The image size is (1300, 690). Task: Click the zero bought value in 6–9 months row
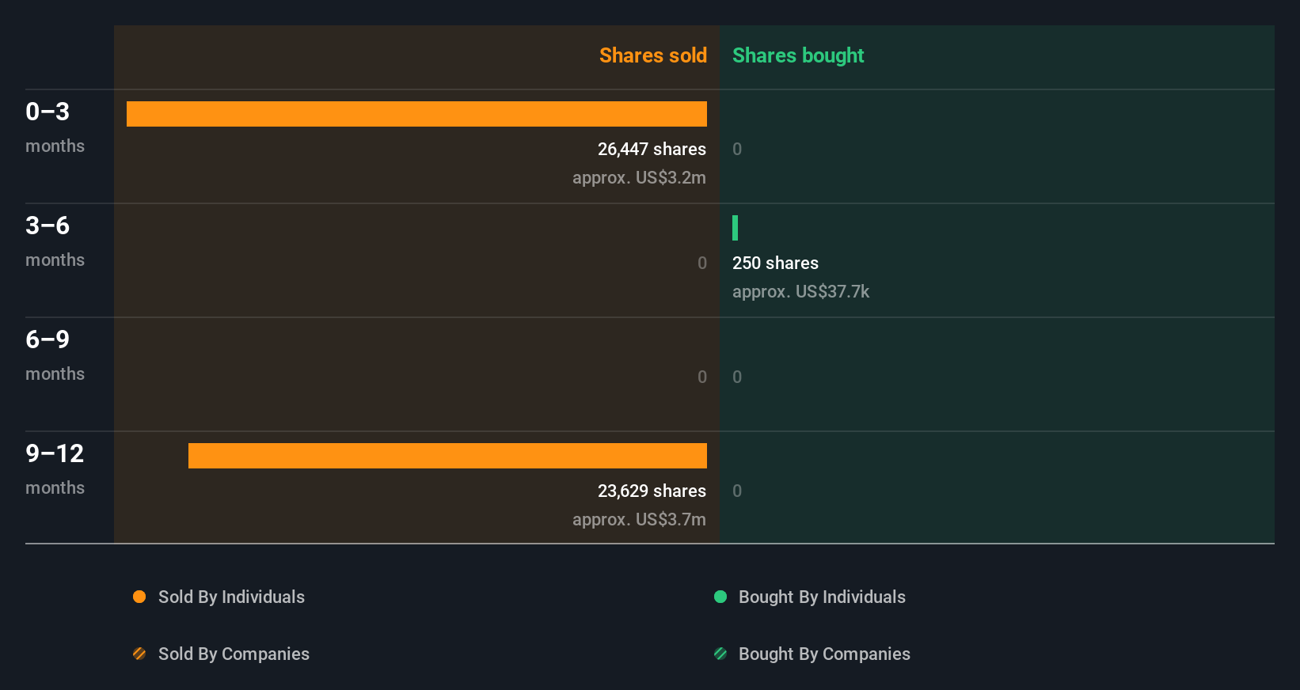[x=737, y=377]
